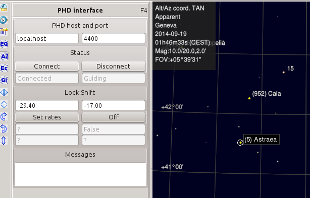The image size is (310, 198).
Task: Open the chart configuration notepad icon
Action: tap(4, 32)
